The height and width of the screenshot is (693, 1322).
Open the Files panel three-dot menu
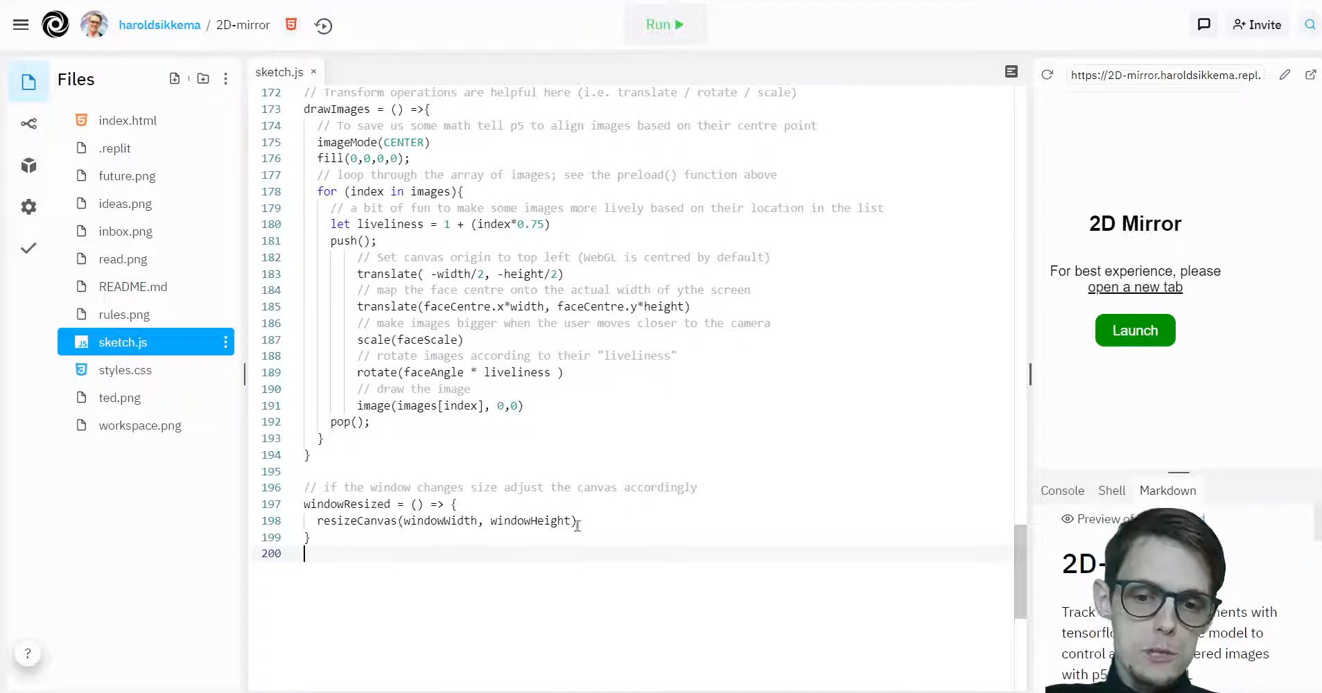tap(225, 79)
